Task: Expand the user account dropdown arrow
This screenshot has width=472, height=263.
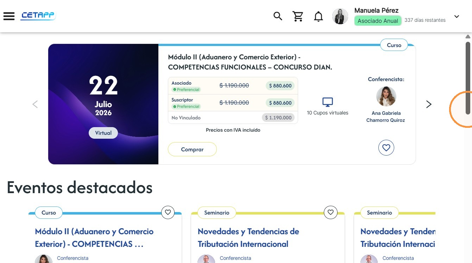Action: click(x=457, y=17)
